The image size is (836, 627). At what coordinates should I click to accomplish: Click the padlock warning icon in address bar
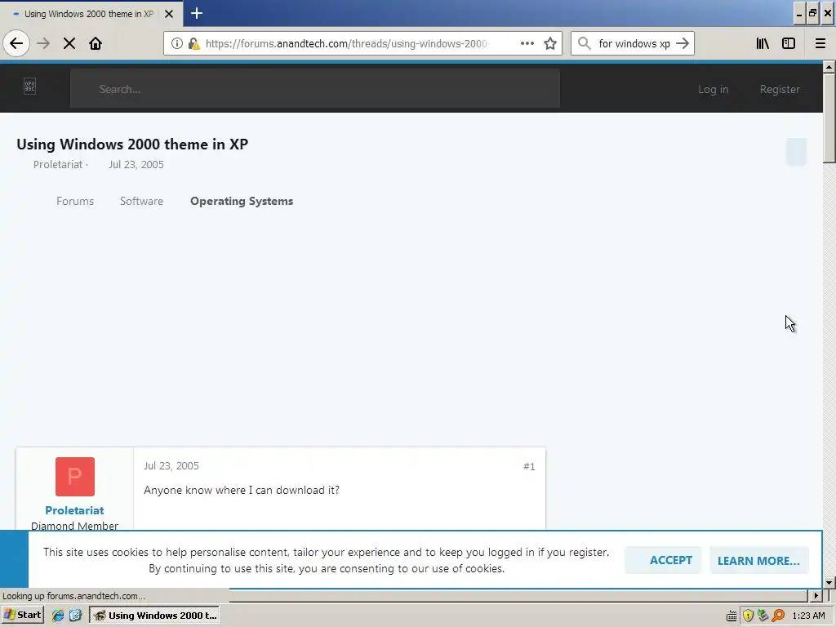(194, 43)
